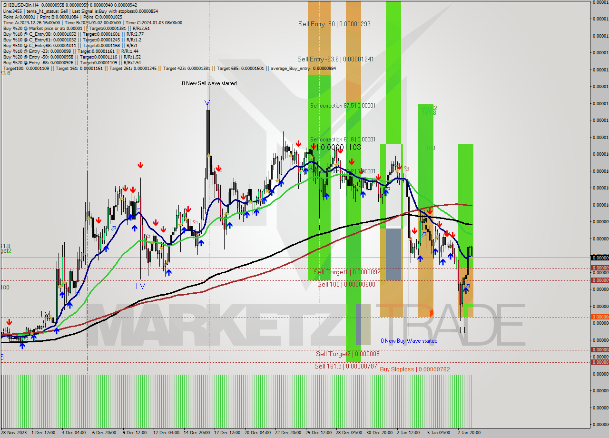Click the '12 Dec 04:00' time axis label
Screen dimensions: 609x438
pos(166,433)
